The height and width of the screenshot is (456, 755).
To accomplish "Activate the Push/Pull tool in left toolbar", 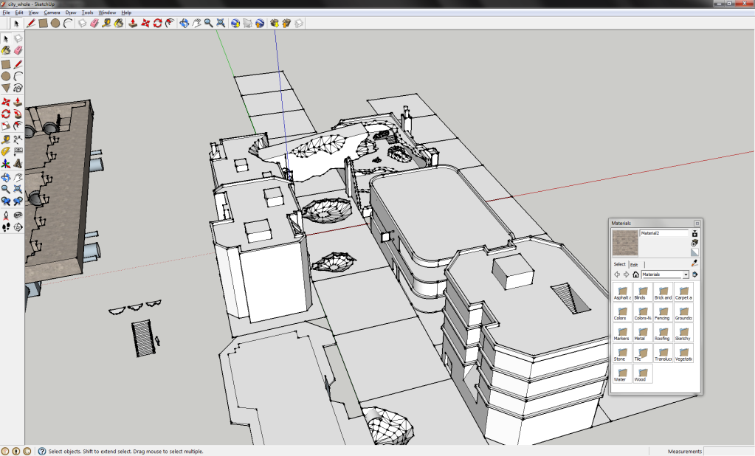I will pyautogui.click(x=18, y=102).
